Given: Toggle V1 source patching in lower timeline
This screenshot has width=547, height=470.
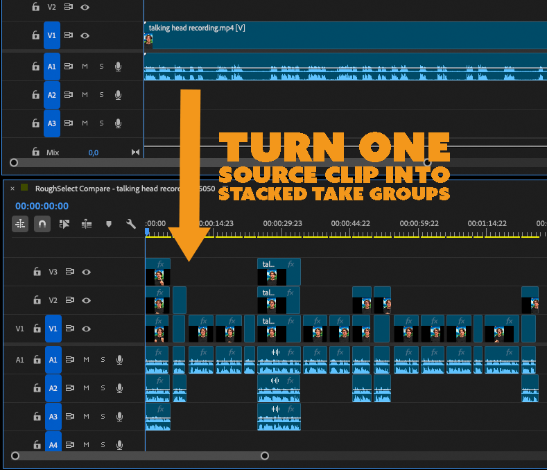Looking at the screenshot, I should [x=20, y=329].
